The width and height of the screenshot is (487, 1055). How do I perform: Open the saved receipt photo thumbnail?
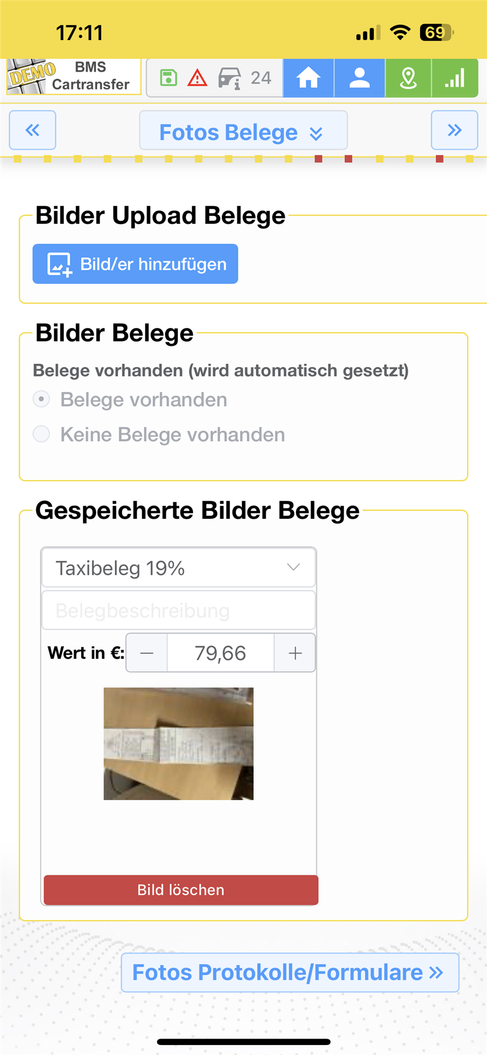(x=178, y=743)
